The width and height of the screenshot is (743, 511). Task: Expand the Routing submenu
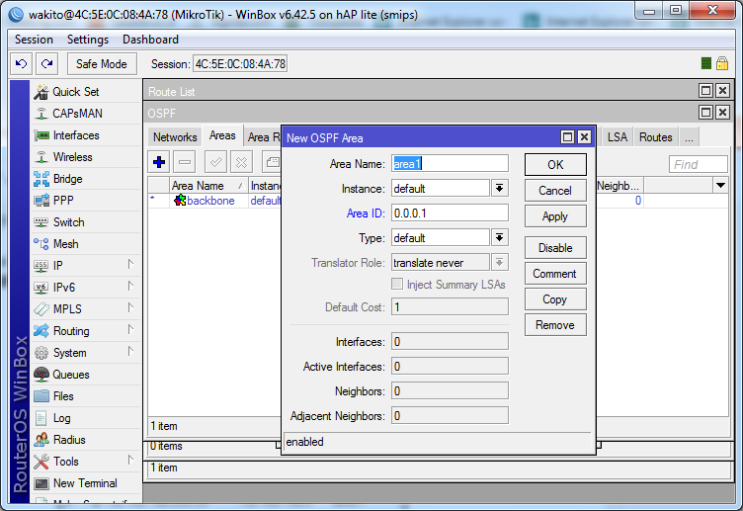pyautogui.click(x=130, y=330)
